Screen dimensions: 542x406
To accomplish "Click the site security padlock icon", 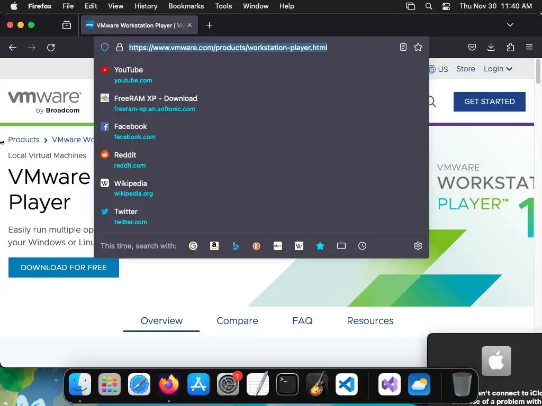I will coord(120,47).
